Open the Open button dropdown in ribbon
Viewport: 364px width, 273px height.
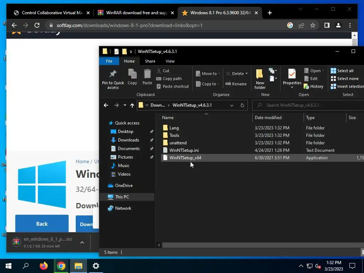(323, 71)
